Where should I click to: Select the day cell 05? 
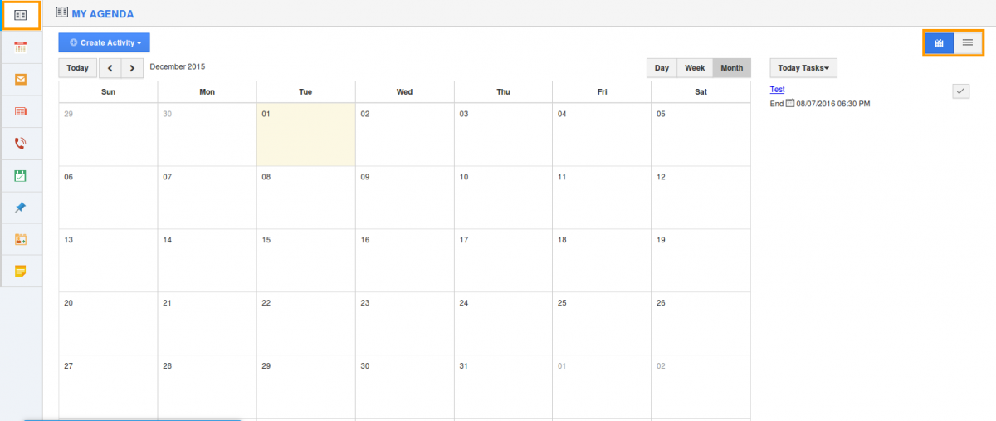tap(701, 135)
